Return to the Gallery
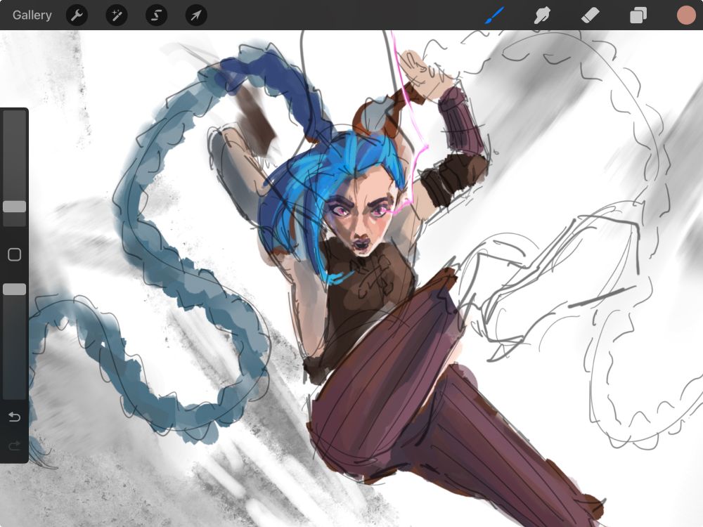The image size is (703, 527). point(32,15)
